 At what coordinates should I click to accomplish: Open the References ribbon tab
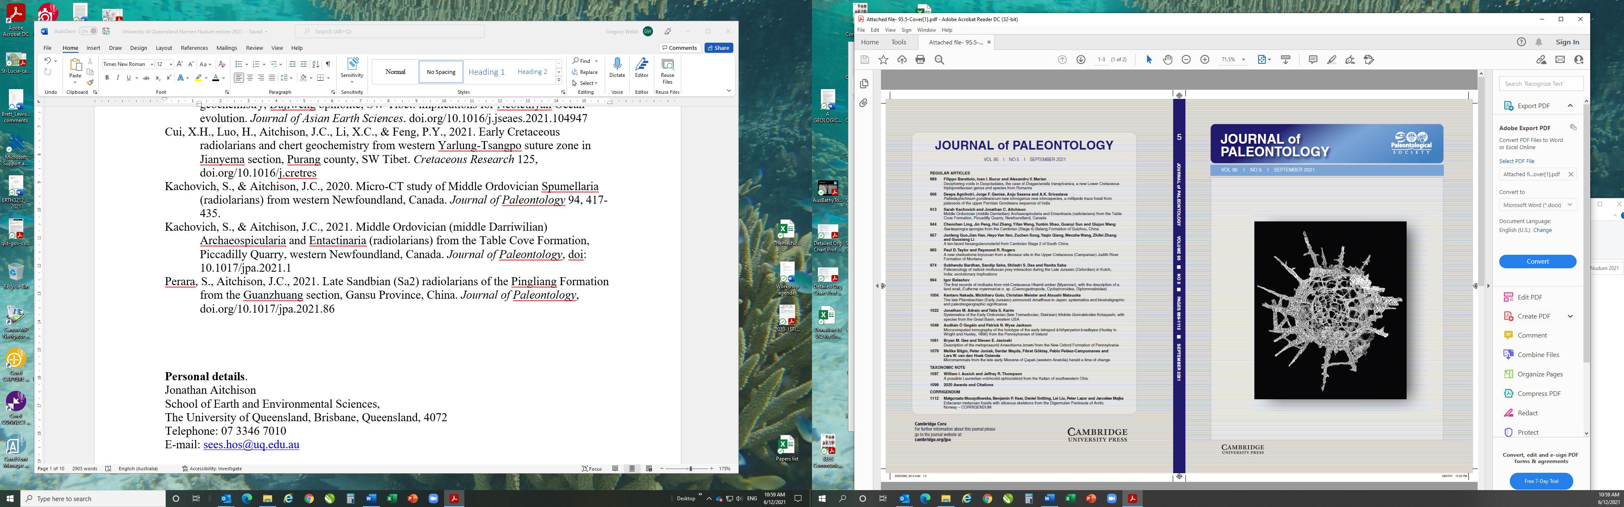pos(194,48)
